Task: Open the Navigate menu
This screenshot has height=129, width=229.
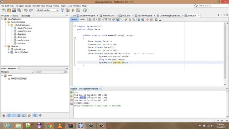Action: pos(20,6)
